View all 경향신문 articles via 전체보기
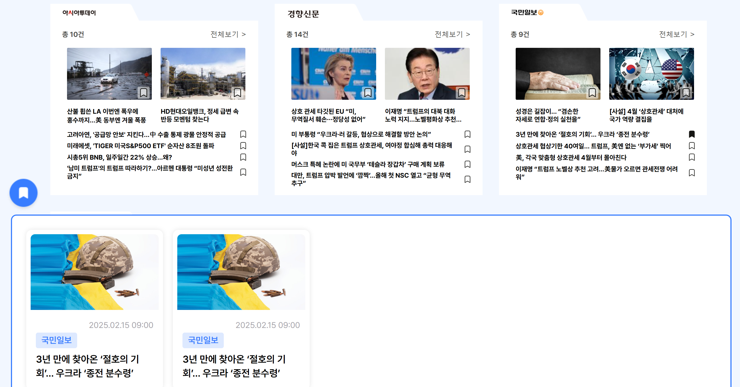Viewport: 740px width, 387px height. [452, 34]
